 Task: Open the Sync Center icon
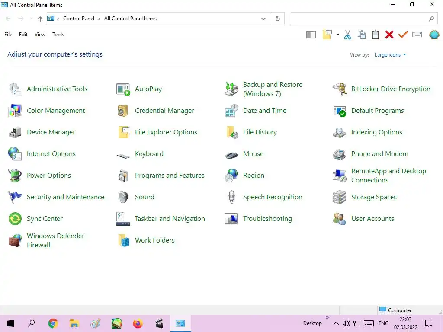(15, 219)
